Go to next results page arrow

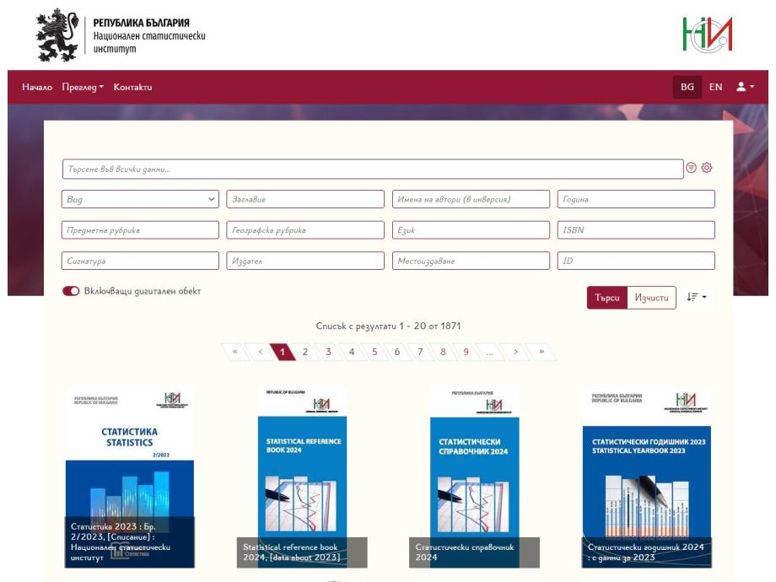[515, 352]
